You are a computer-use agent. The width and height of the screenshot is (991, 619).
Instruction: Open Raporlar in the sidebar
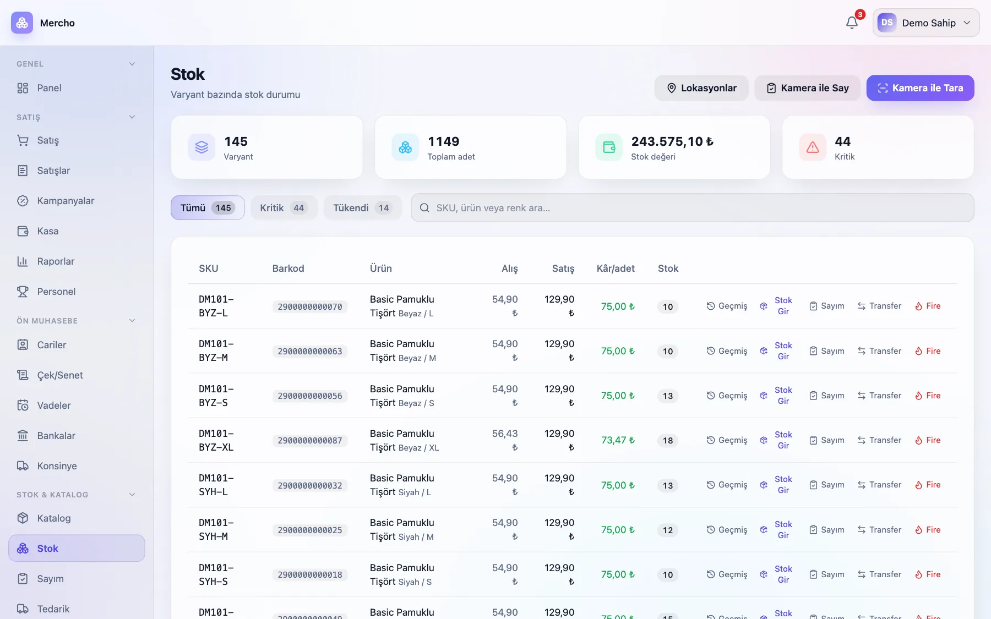click(x=77, y=261)
